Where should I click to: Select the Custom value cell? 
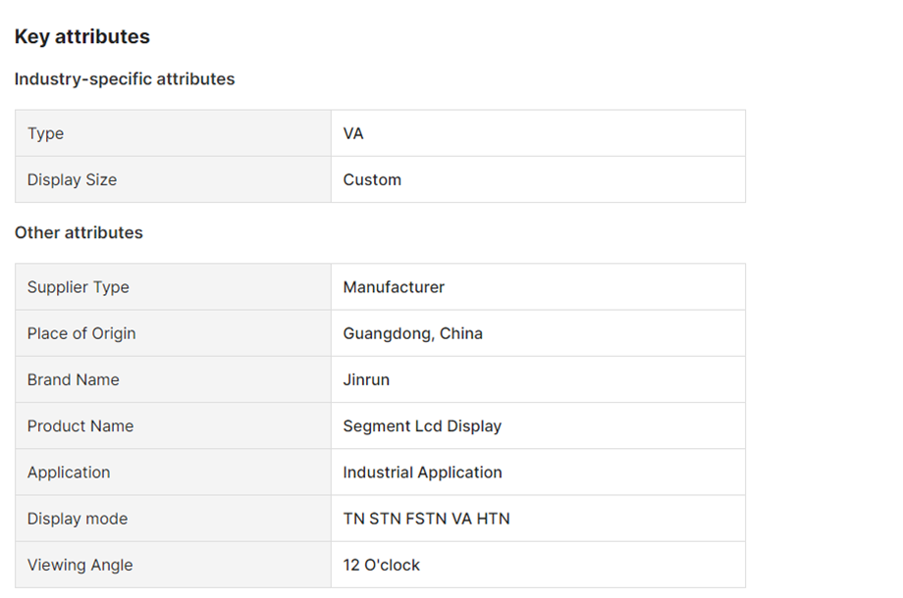point(538,180)
